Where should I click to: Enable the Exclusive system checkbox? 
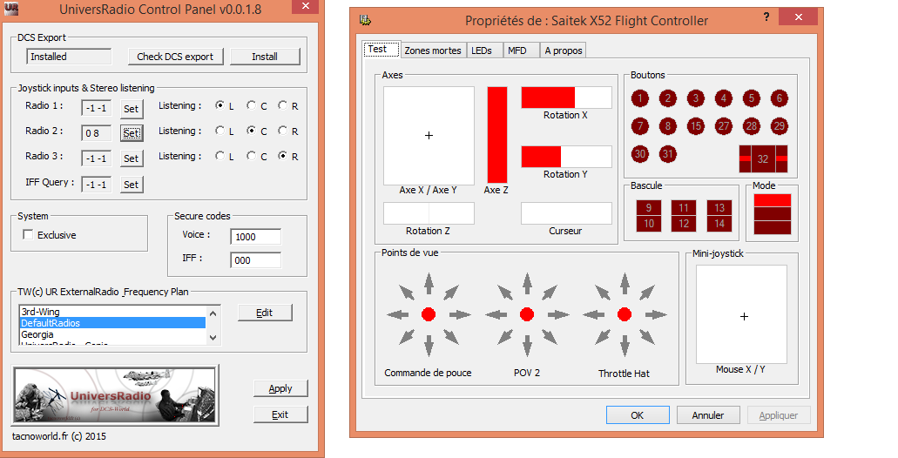[x=29, y=235]
